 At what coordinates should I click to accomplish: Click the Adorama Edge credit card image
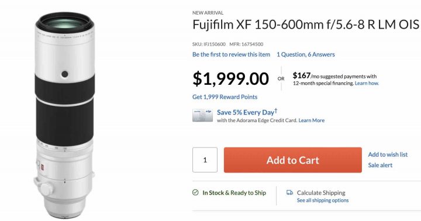(x=202, y=115)
